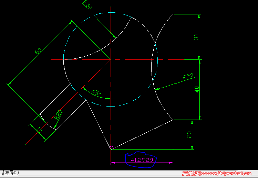Select the R20 radius dimension text

click(59, 114)
